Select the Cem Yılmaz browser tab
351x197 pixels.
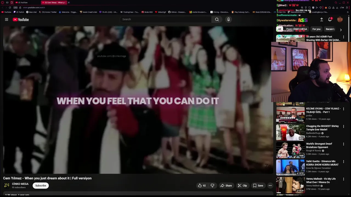(x=54, y=2)
